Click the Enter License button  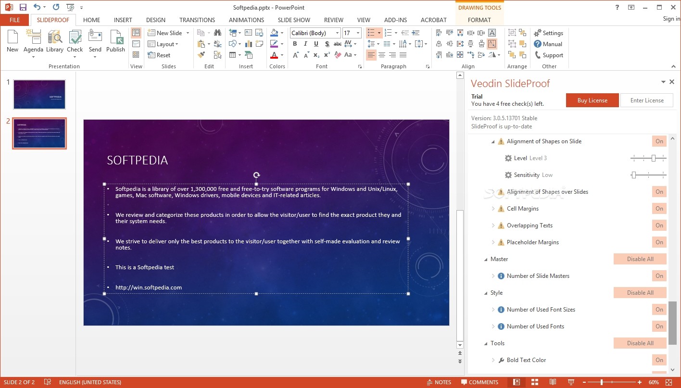click(647, 100)
